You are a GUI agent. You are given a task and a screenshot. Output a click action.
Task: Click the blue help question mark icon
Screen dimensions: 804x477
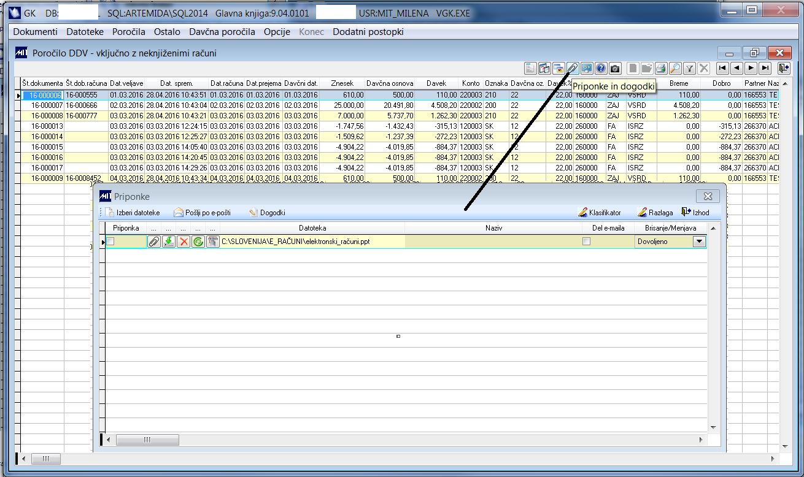tap(601, 68)
